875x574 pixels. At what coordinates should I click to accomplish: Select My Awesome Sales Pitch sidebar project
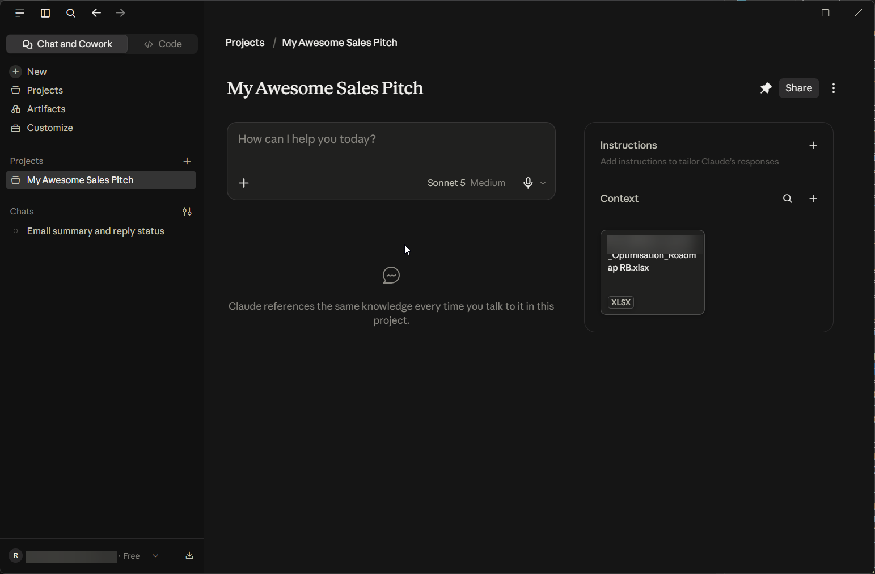pyautogui.click(x=101, y=180)
